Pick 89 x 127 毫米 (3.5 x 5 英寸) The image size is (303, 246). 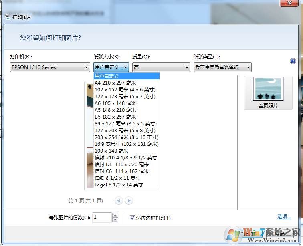tap(127, 123)
